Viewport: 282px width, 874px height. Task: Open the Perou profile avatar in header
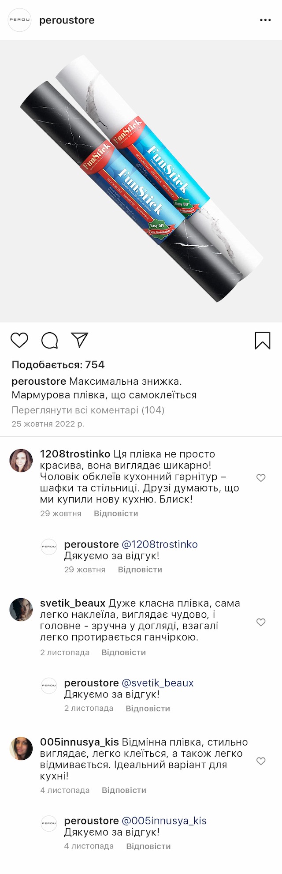(20, 20)
